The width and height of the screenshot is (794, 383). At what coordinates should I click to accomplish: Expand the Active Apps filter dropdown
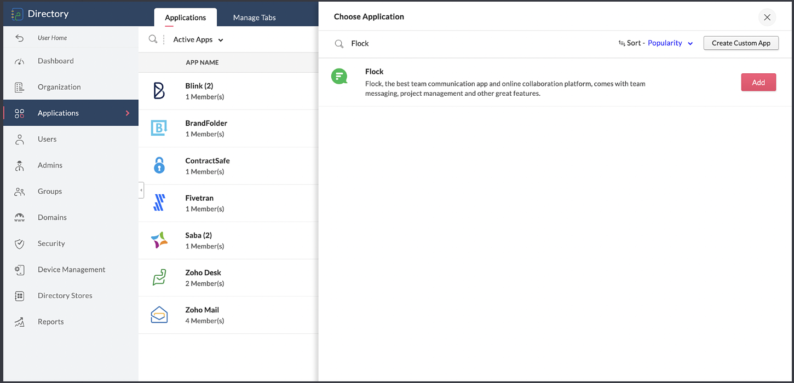(198, 40)
